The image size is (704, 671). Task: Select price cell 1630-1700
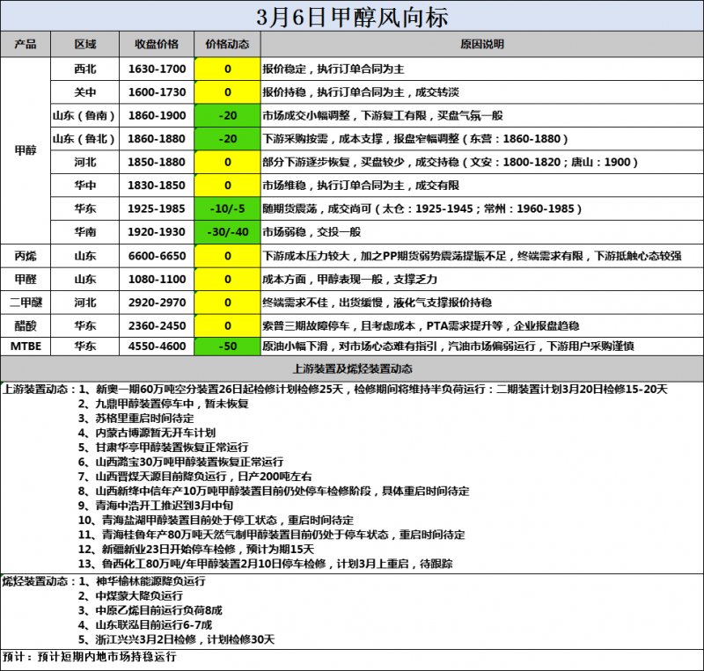pyautogui.click(x=157, y=69)
